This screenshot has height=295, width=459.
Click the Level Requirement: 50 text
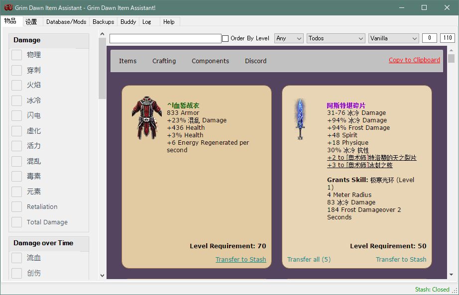point(388,246)
